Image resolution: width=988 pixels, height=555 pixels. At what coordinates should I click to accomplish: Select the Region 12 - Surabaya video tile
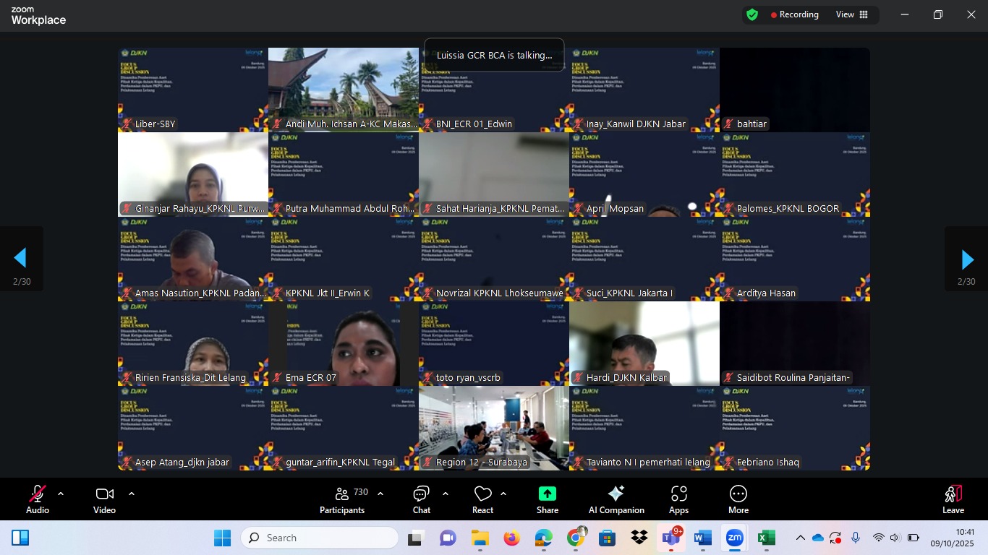(x=493, y=428)
